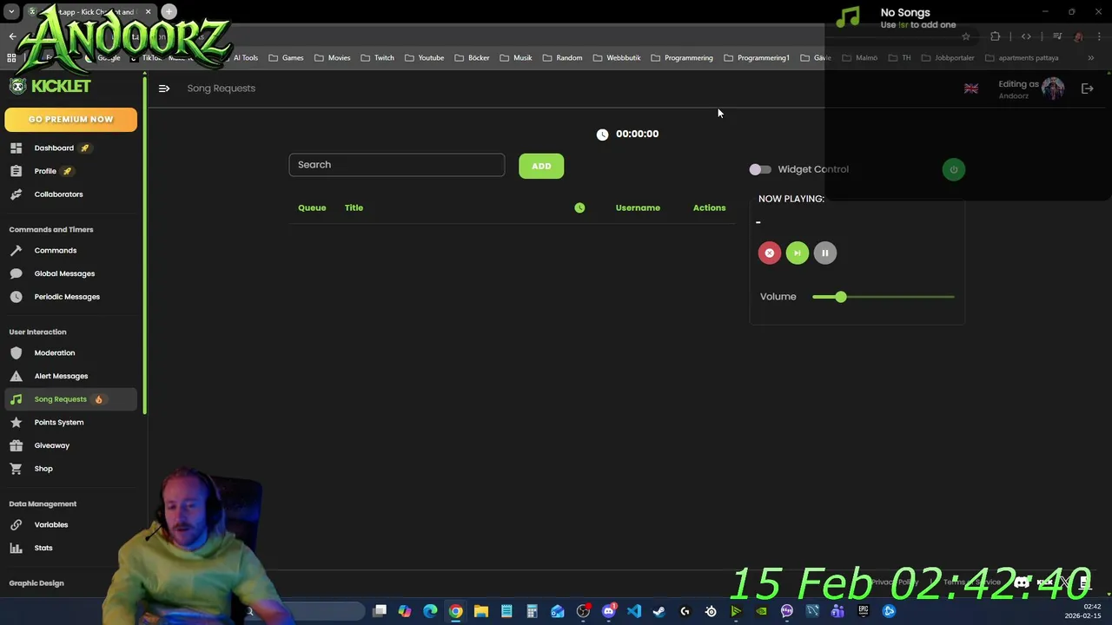Image resolution: width=1112 pixels, height=625 pixels.
Task: Click the green ADD button
Action: point(541,166)
